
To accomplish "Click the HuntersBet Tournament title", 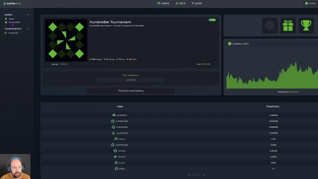I will 110,22.
